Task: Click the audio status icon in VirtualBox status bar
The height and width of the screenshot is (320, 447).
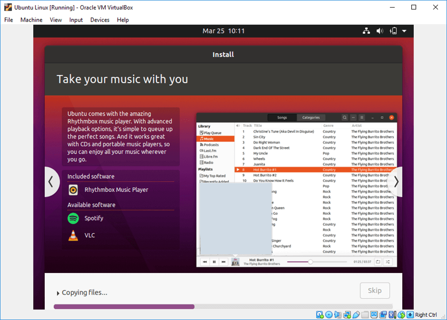Action: 338,314
